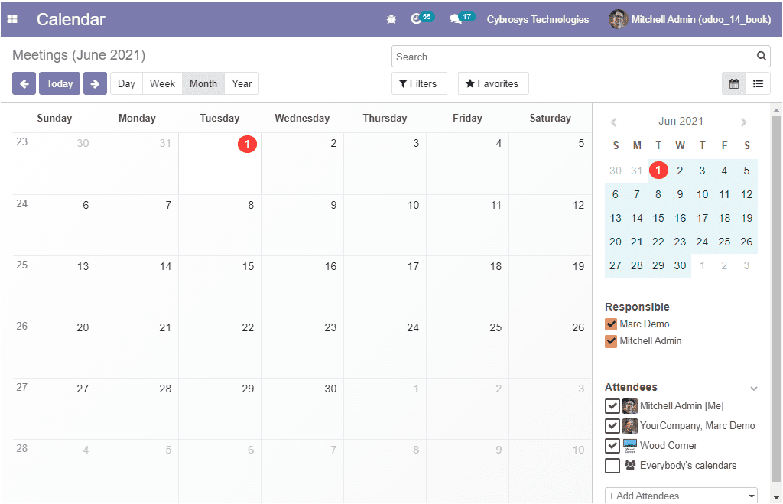783x504 pixels.
Task: Collapse the Attendees section chevron
Action: click(x=755, y=386)
